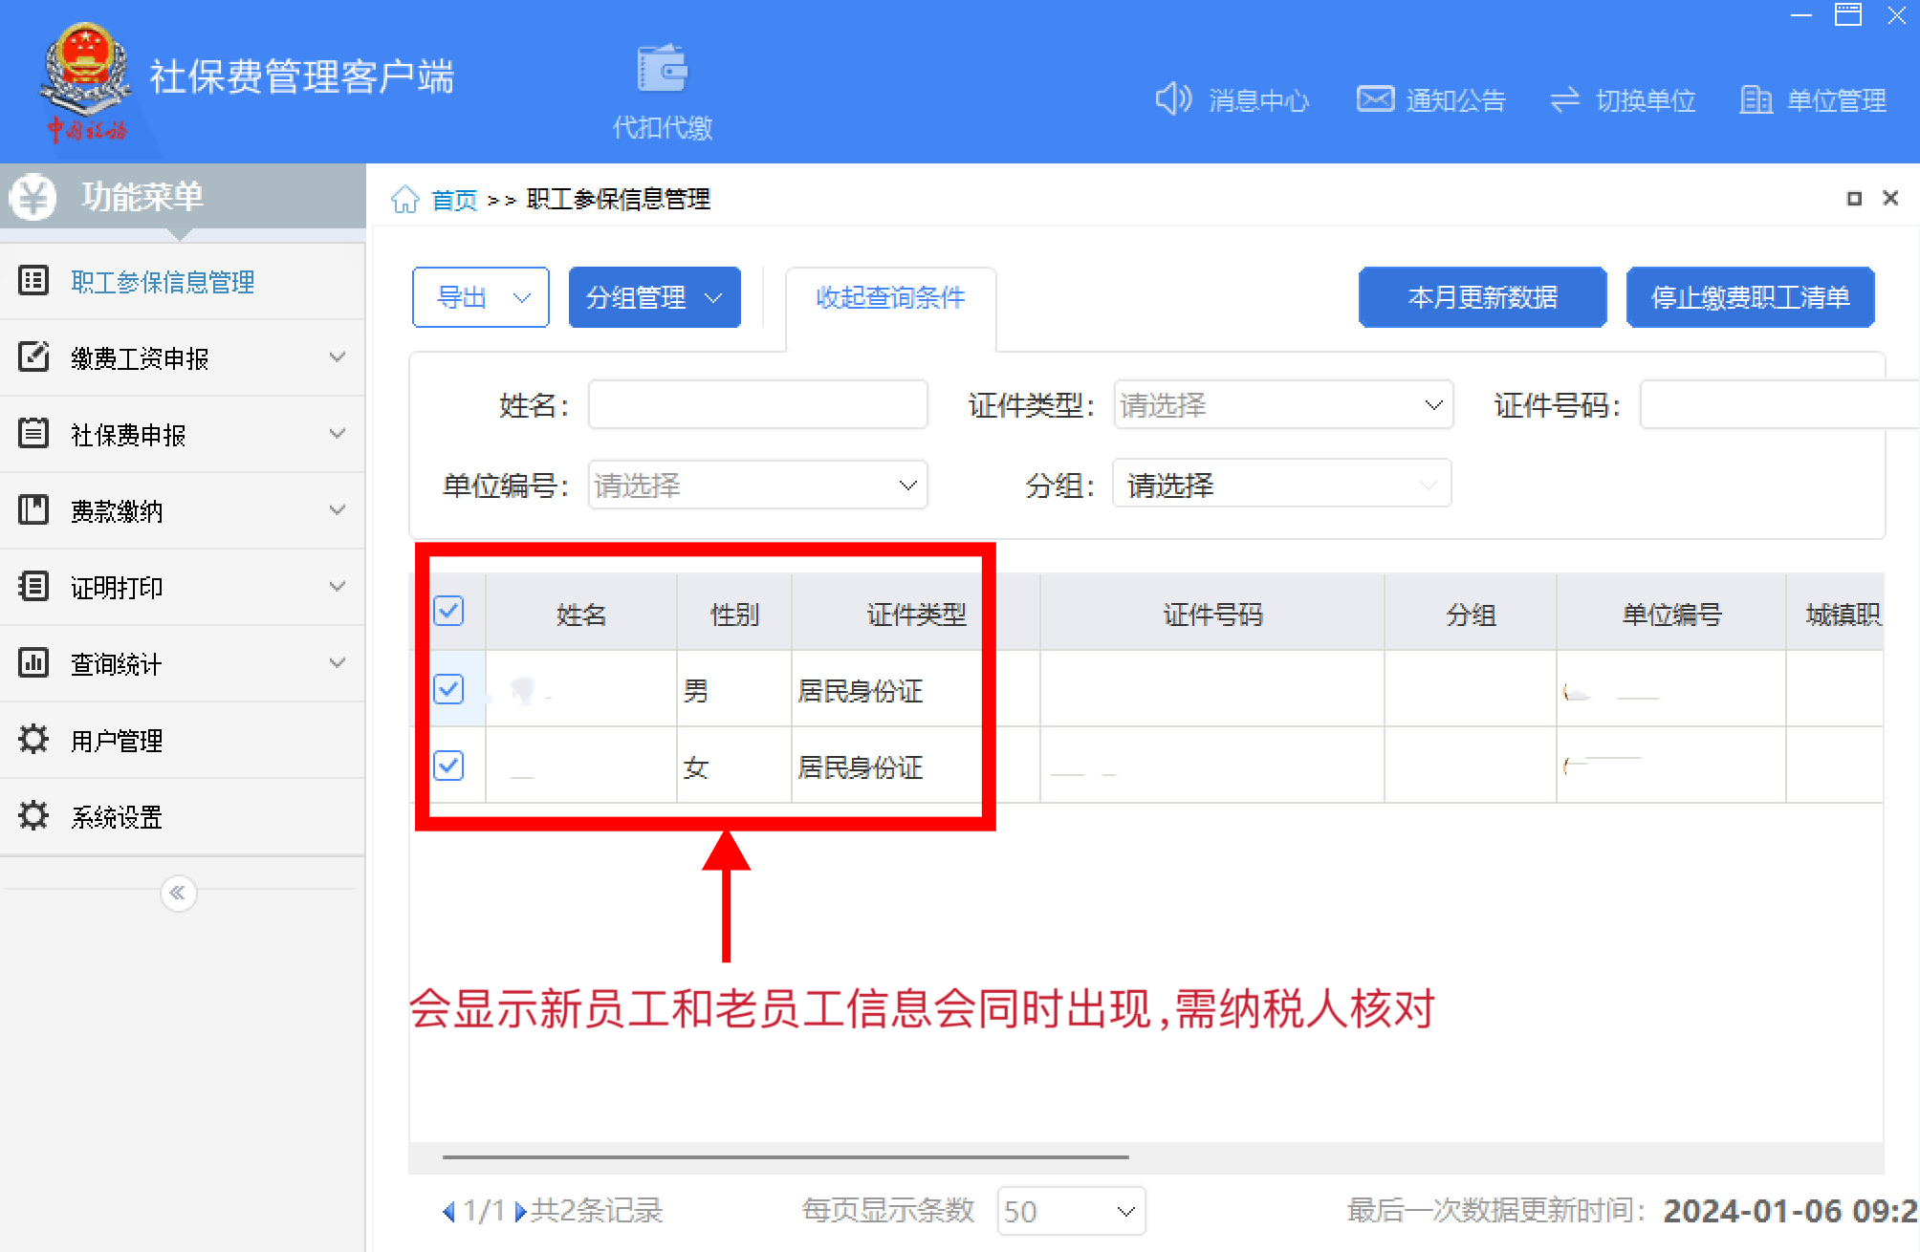Select 职工参保信息管理 in sidebar menu
The image size is (1920, 1252).
coord(163,282)
